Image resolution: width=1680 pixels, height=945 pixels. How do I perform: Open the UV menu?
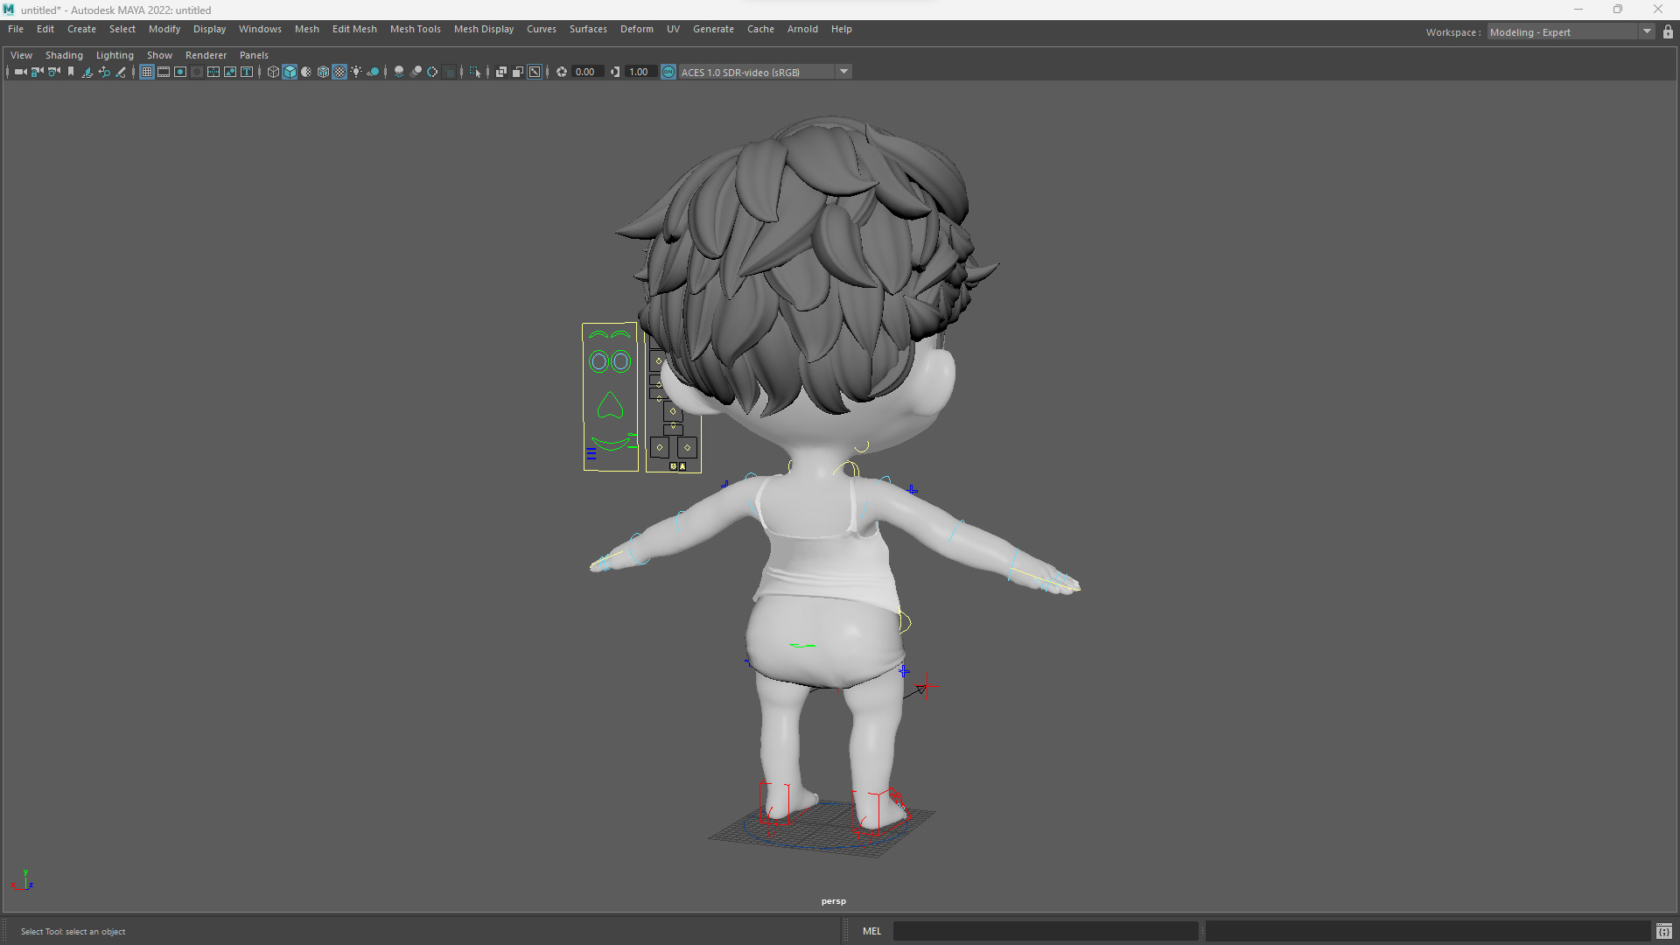tap(673, 29)
